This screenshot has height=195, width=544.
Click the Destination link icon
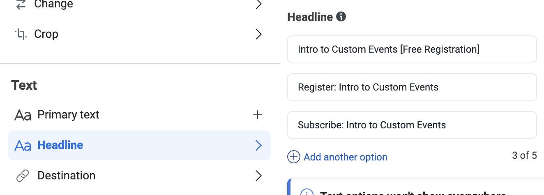(x=22, y=176)
